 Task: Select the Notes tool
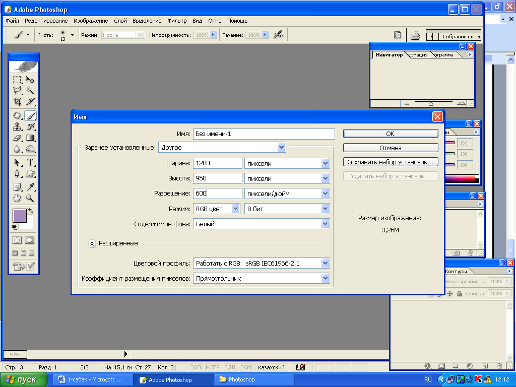click(x=17, y=187)
